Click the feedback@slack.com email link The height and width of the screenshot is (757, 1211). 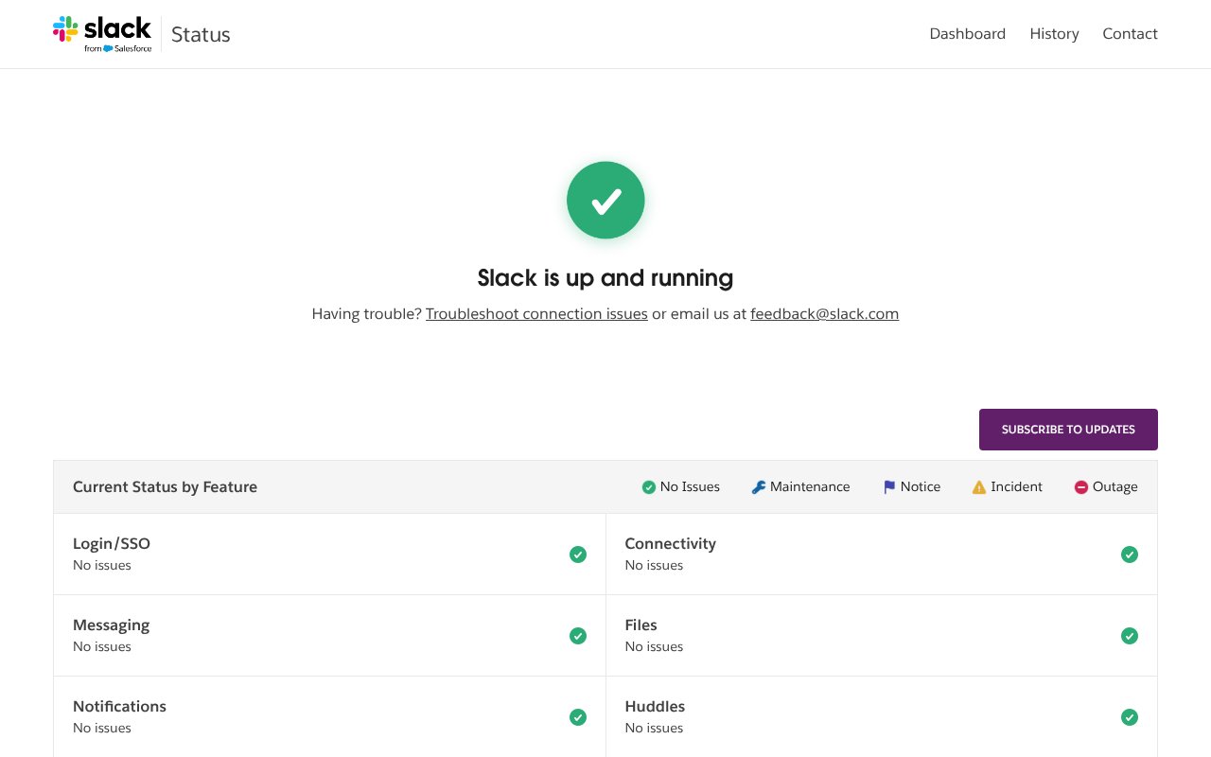[x=824, y=314]
